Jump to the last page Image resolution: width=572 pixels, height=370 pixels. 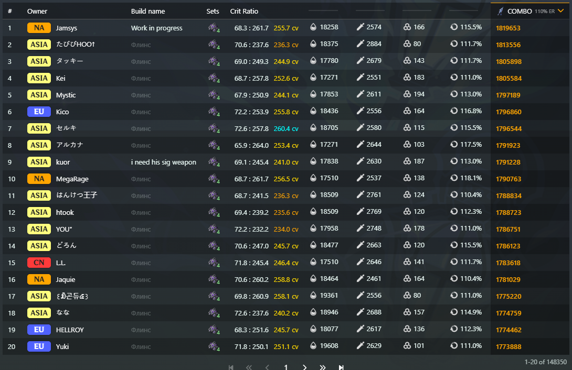[x=341, y=367]
